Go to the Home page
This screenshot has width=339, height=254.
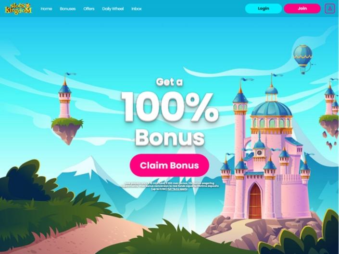click(x=46, y=9)
